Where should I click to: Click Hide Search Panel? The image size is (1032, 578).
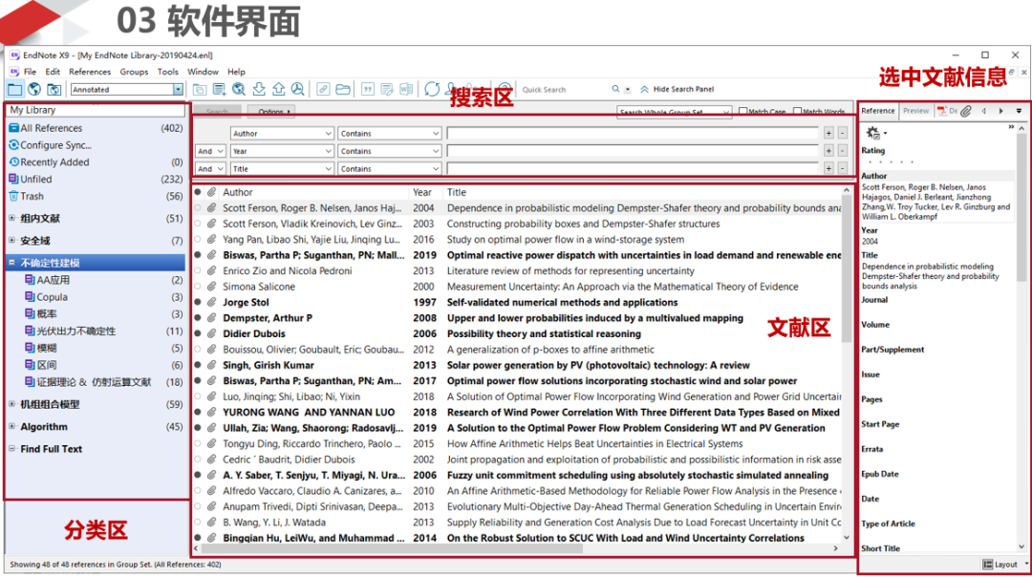click(677, 89)
